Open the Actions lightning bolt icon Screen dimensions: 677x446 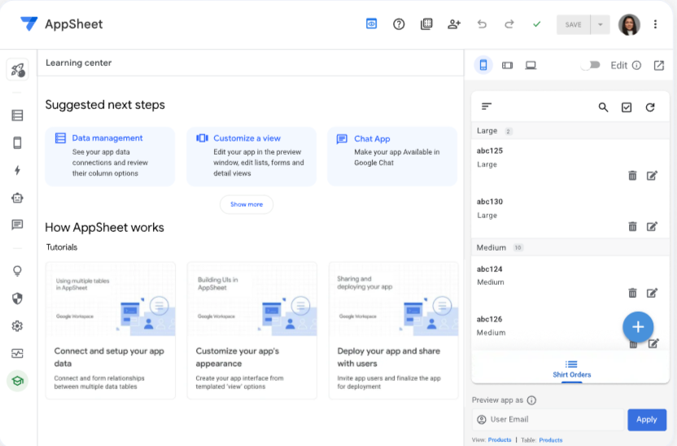pyautogui.click(x=17, y=170)
